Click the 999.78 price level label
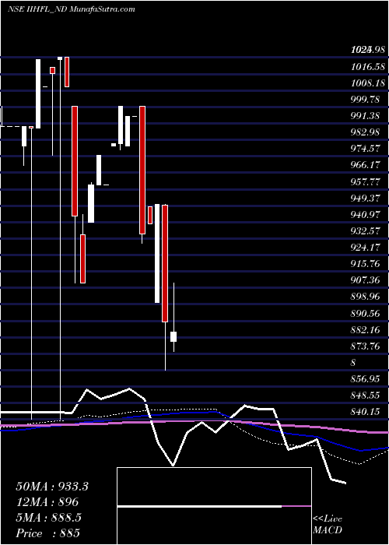 pos(365,100)
